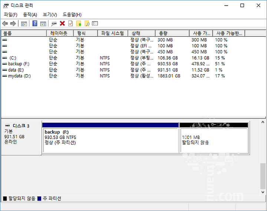Click the 930.53 GB capacity cell in list
Screen dimensions: 267x211
click(168, 64)
